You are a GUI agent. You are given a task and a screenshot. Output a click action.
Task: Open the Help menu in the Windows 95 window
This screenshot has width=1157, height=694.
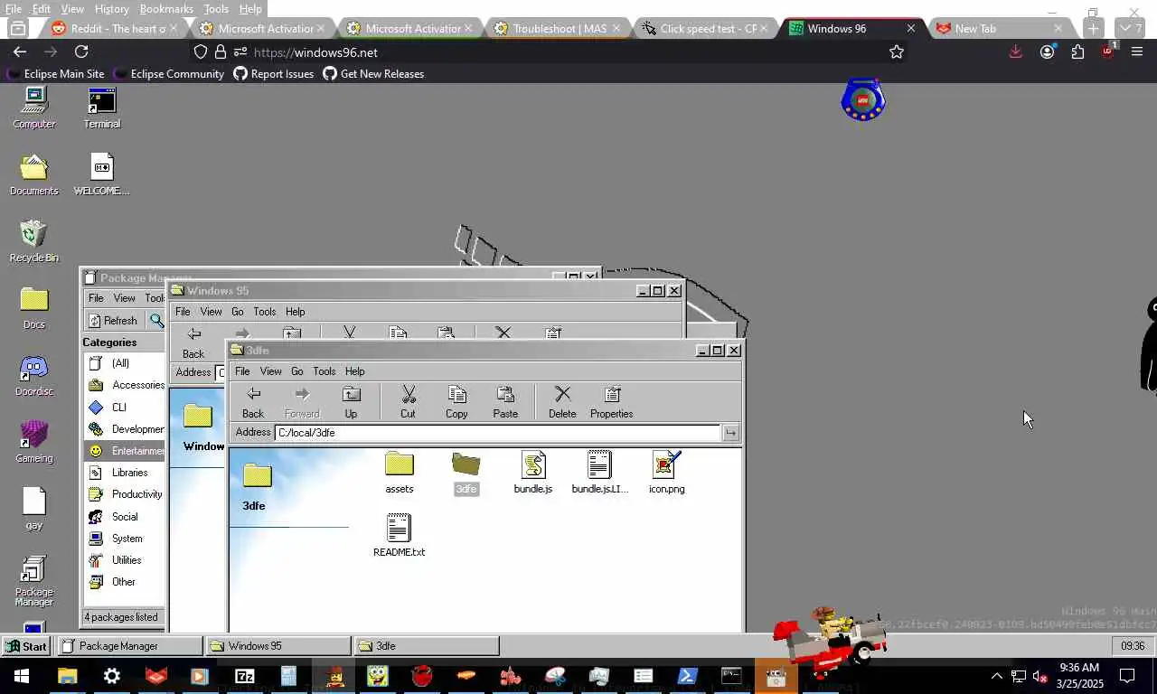point(296,312)
